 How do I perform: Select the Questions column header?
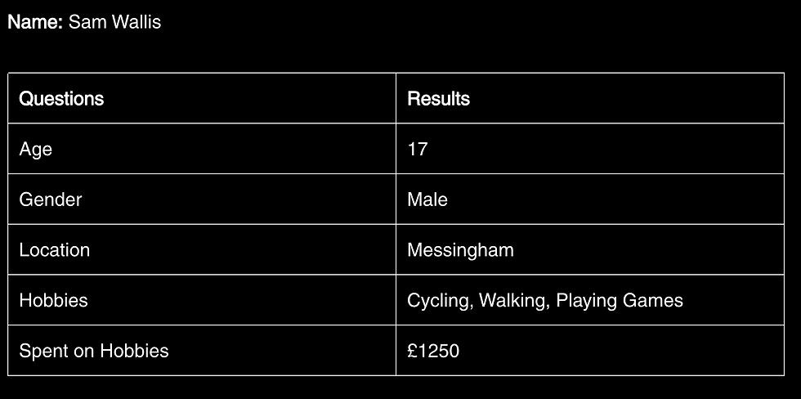(61, 99)
